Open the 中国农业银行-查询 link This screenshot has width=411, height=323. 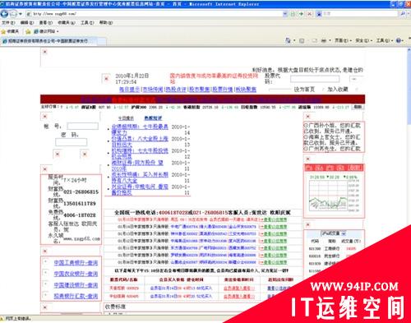76,274
